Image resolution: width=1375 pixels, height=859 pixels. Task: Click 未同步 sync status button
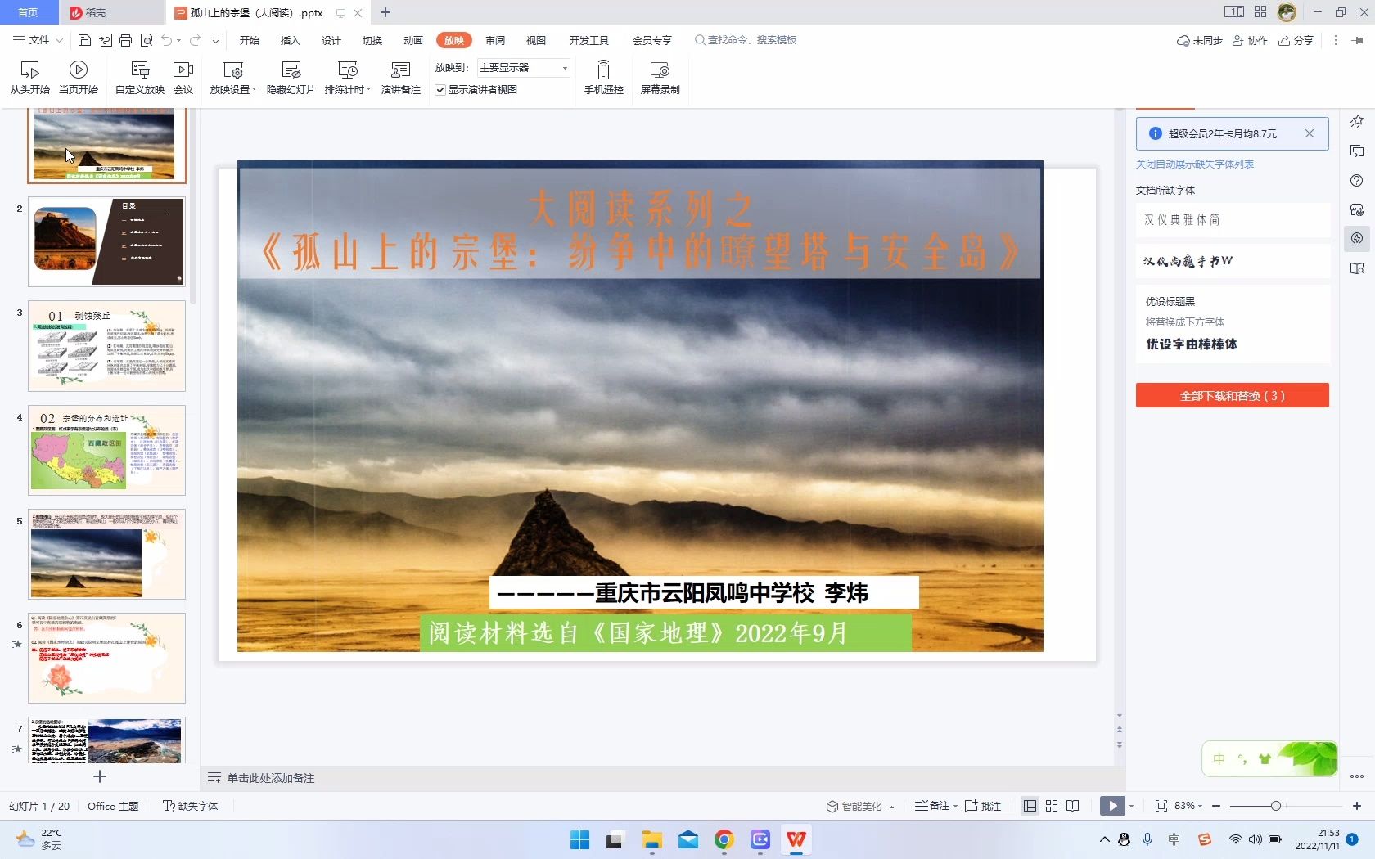pyautogui.click(x=1199, y=40)
